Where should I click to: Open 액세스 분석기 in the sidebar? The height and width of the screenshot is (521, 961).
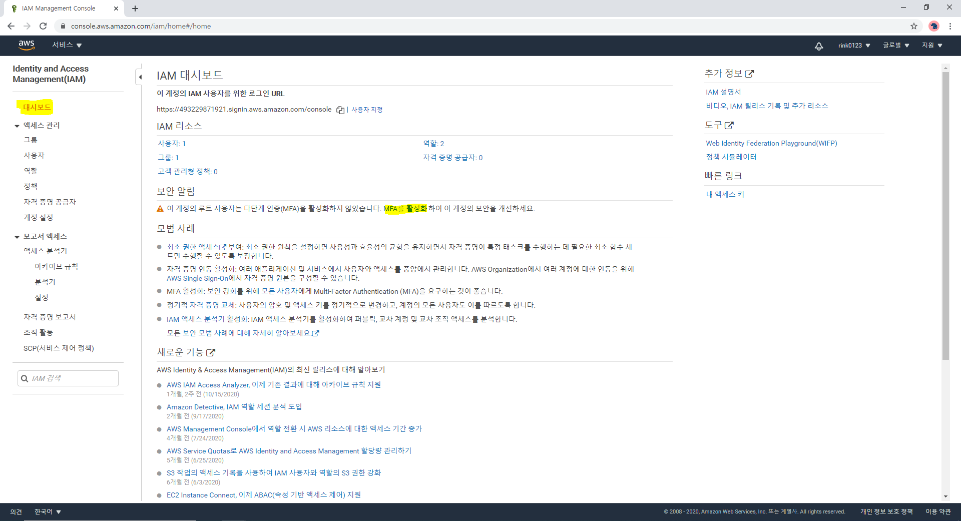pyautogui.click(x=45, y=251)
